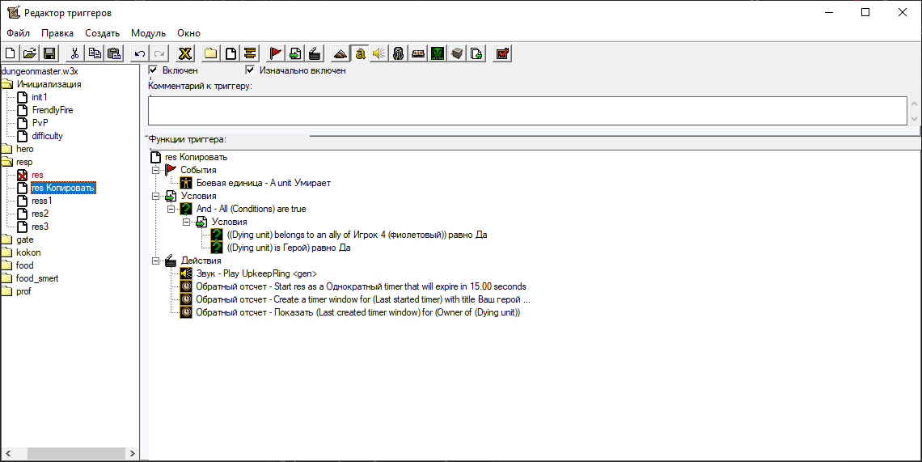This screenshot has height=462, width=922.
Task: Add a new action with the clapperboard icon
Action: (x=315, y=53)
